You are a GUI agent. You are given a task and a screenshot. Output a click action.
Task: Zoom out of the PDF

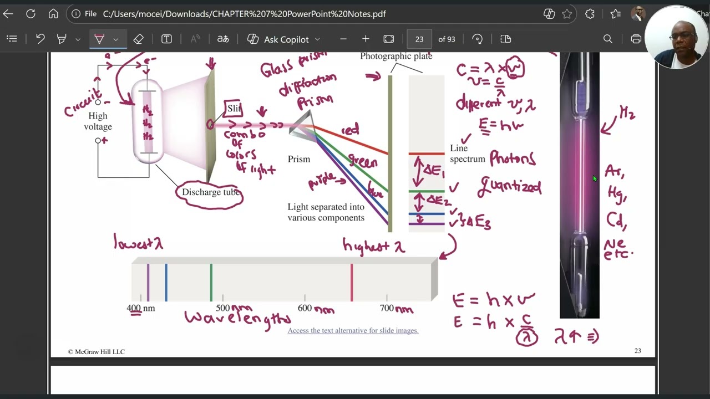tap(343, 39)
